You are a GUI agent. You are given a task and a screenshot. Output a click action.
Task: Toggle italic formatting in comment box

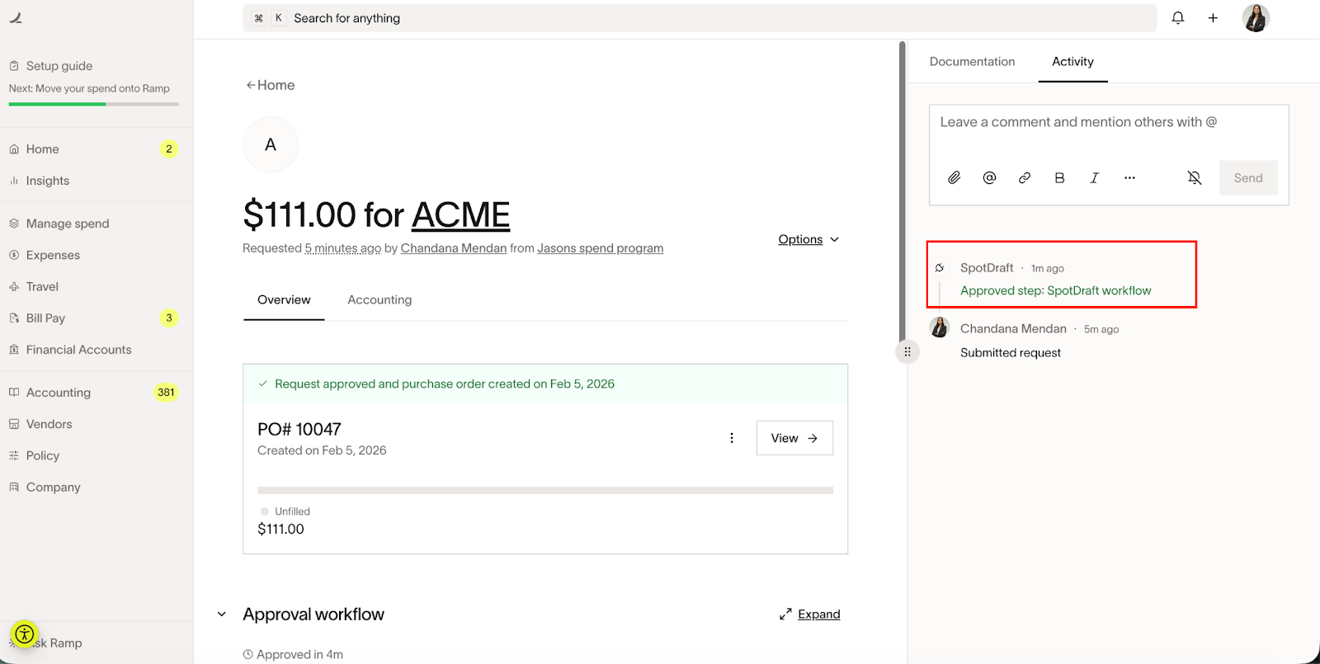[1095, 177]
